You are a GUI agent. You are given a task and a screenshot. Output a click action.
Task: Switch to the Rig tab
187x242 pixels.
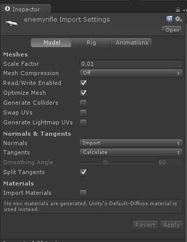tap(91, 42)
